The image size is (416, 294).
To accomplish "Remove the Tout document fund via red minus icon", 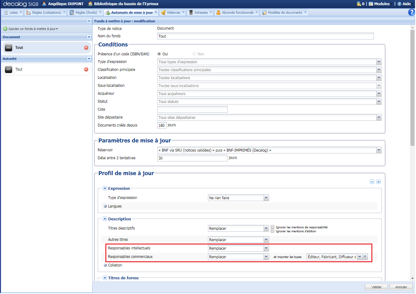I will [86, 47].
